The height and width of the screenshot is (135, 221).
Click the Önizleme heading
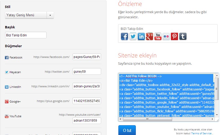click(130, 4)
